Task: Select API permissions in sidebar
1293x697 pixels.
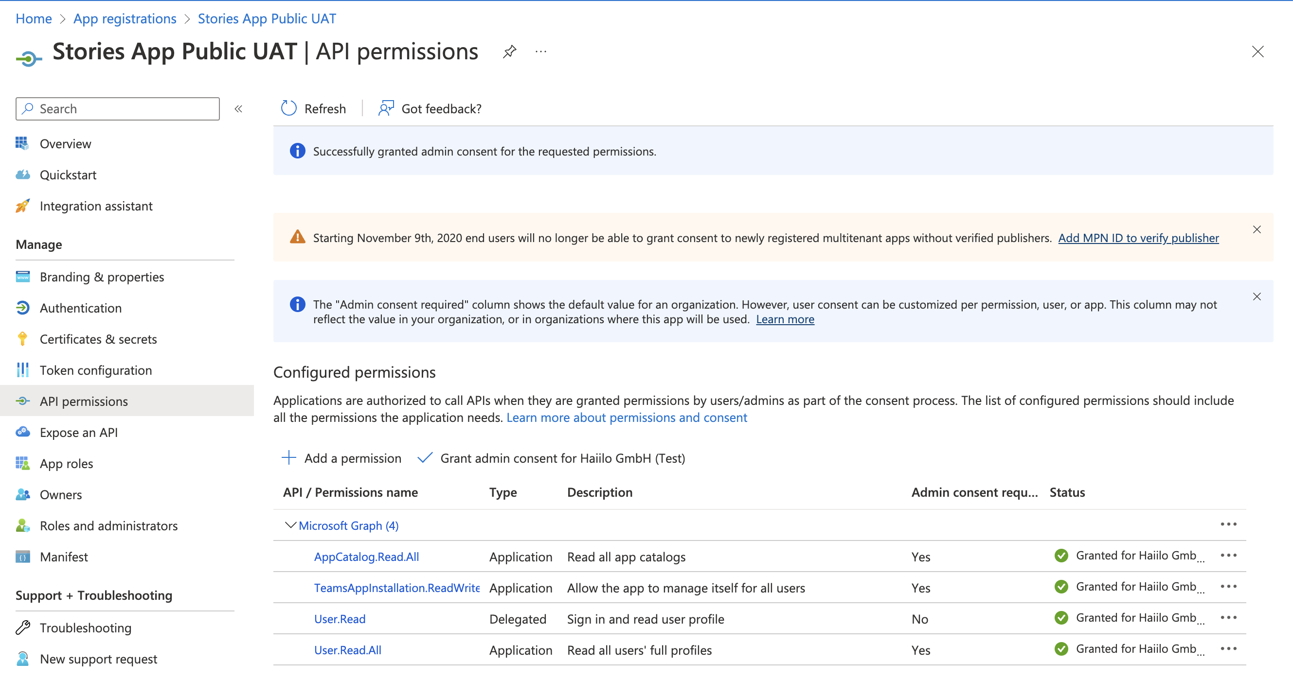Action: point(127,401)
